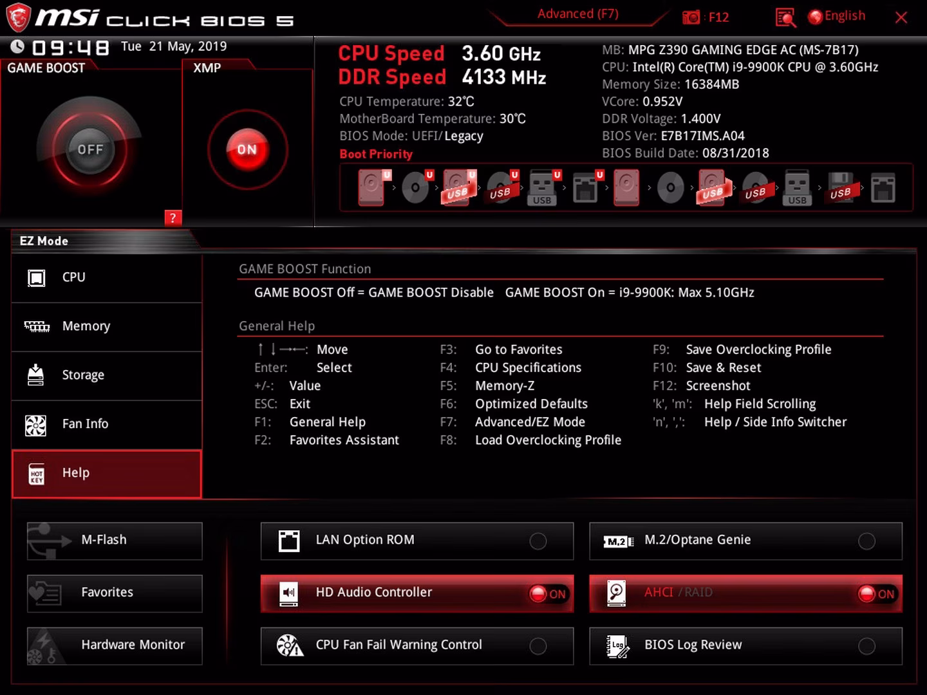Enable CPU Fan Fail Warning Control
The image size is (927, 695).
pyautogui.click(x=538, y=645)
